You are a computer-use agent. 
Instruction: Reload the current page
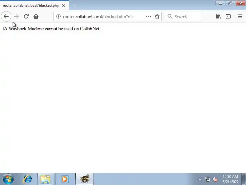(26, 16)
